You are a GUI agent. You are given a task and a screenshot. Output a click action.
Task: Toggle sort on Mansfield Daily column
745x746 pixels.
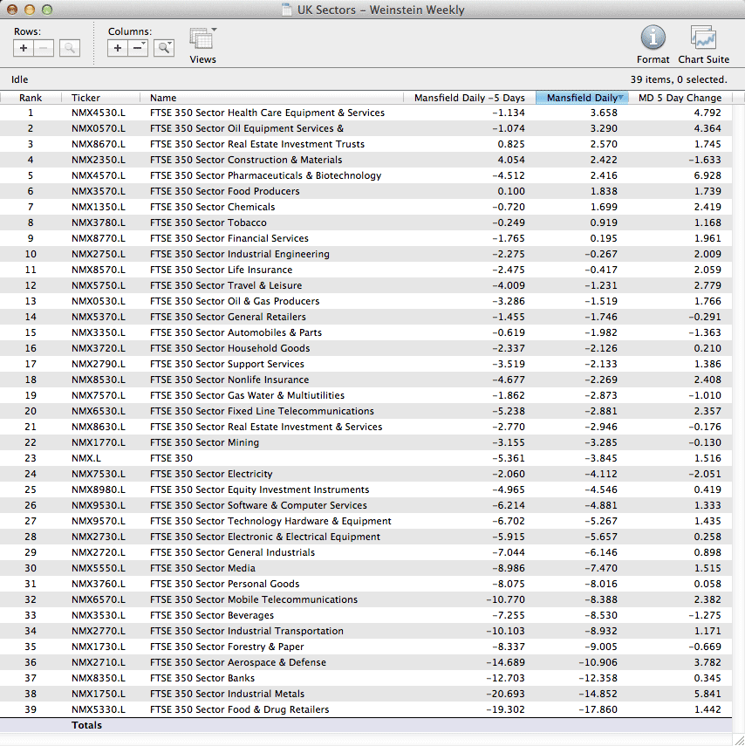point(582,98)
